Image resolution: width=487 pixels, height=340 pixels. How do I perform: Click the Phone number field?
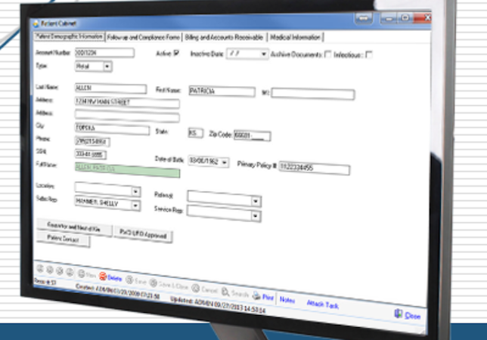(92, 141)
